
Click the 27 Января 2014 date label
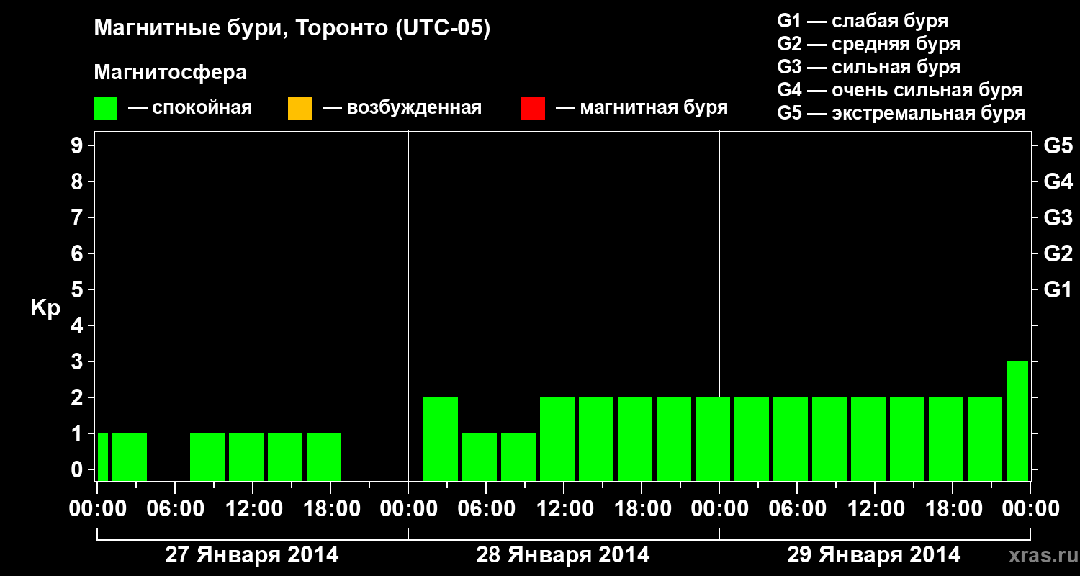pos(252,555)
